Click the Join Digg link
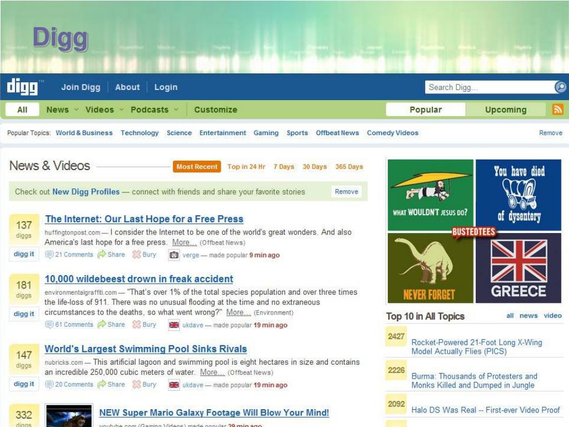 coord(81,87)
